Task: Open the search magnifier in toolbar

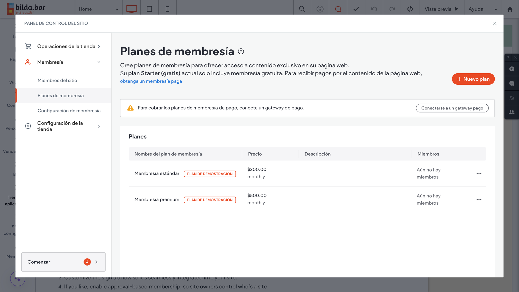Action: click(302, 9)
